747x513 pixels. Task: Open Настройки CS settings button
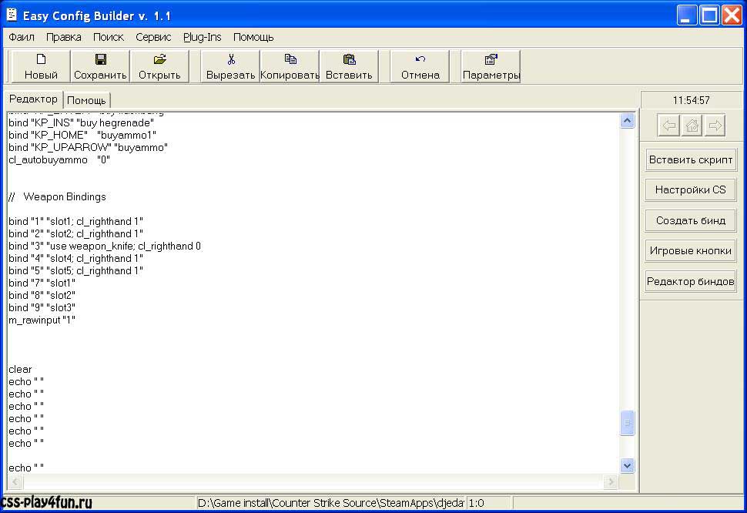click(x=691, y=189)
